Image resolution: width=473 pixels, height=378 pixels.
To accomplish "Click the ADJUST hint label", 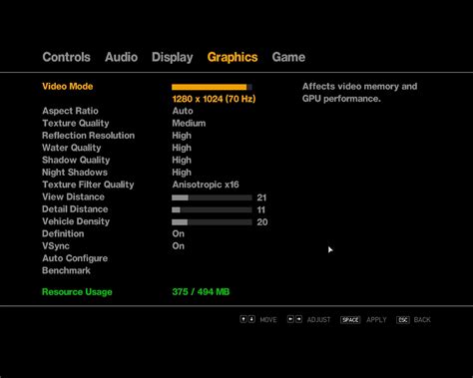I will tap(318, 320).
